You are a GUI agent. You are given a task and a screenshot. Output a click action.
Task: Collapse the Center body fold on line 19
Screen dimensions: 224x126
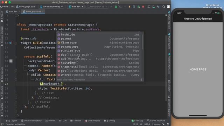(16, 70)
